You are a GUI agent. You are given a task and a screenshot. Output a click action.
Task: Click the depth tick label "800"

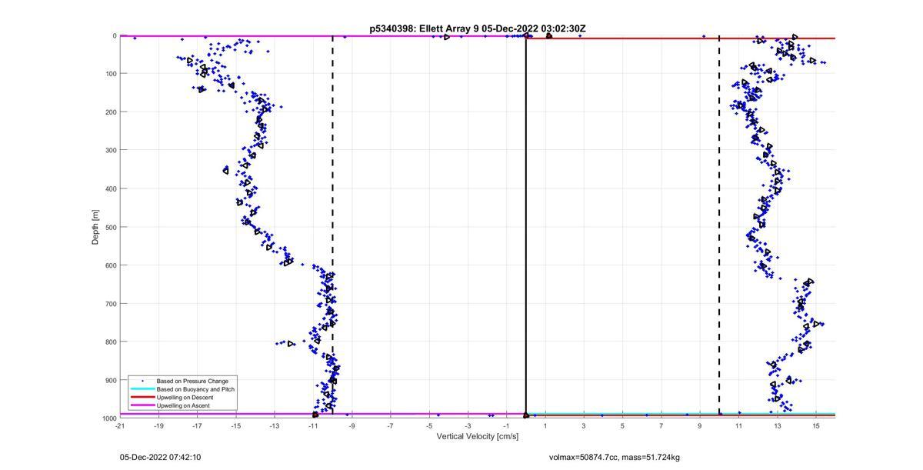coord(111,342)
